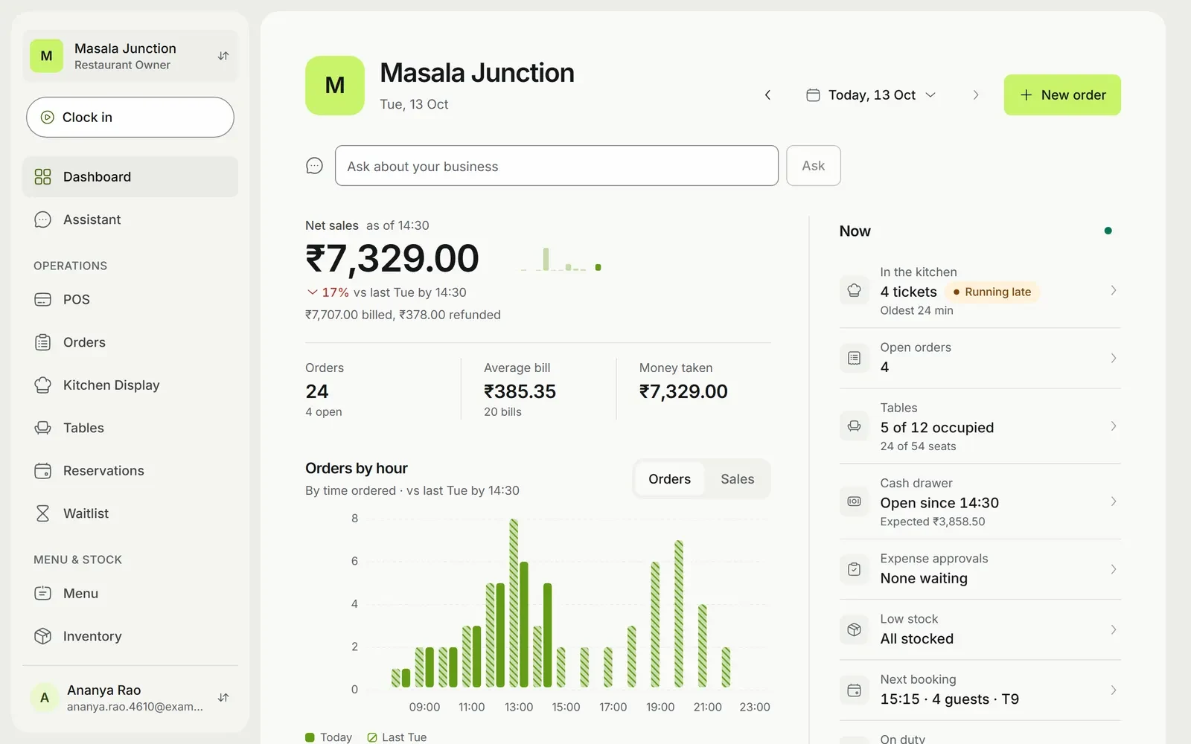Click the Orders clipboard icon
The image size is (1191, 744).
43,342
